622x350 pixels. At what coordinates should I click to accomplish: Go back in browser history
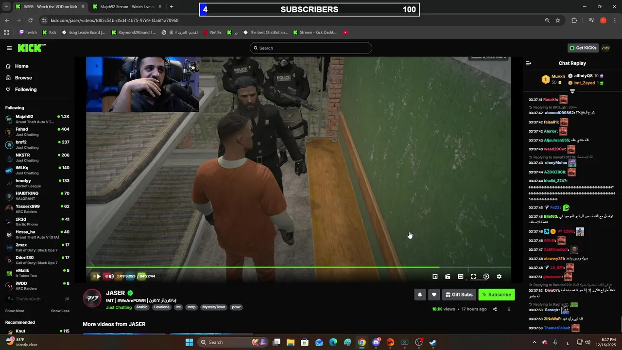click(7, 20)
